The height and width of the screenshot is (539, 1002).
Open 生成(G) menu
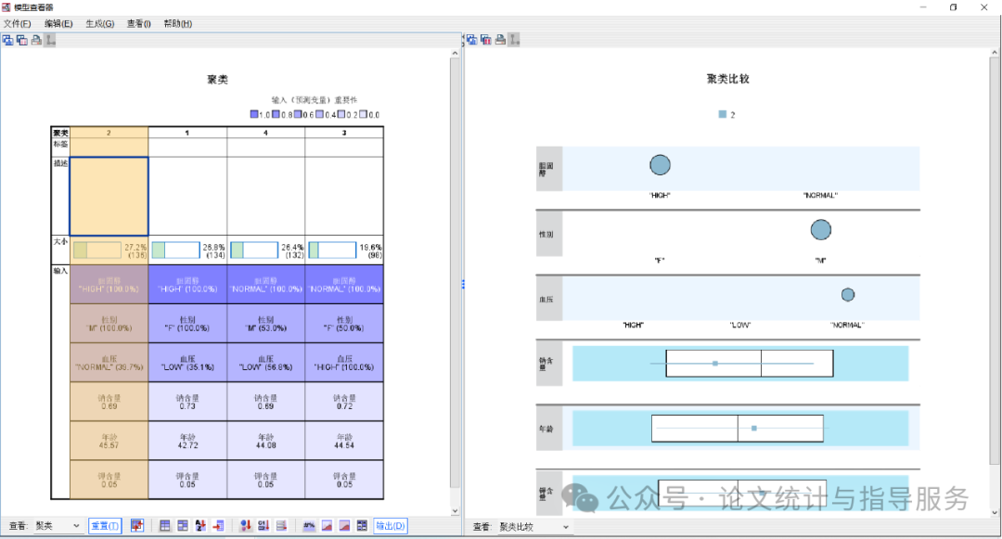[x=99, y=23]
